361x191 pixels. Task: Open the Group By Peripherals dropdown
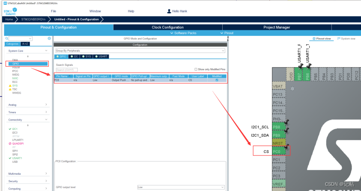[140, 50]
